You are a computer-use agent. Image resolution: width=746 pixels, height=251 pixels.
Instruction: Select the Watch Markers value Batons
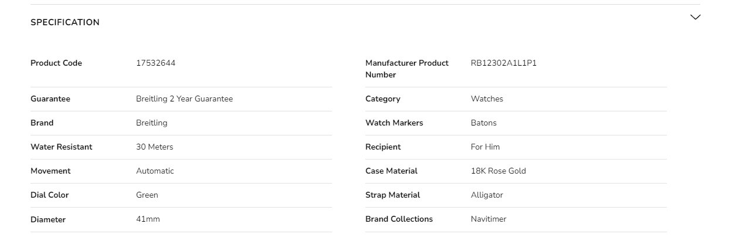tap(483, 123)
